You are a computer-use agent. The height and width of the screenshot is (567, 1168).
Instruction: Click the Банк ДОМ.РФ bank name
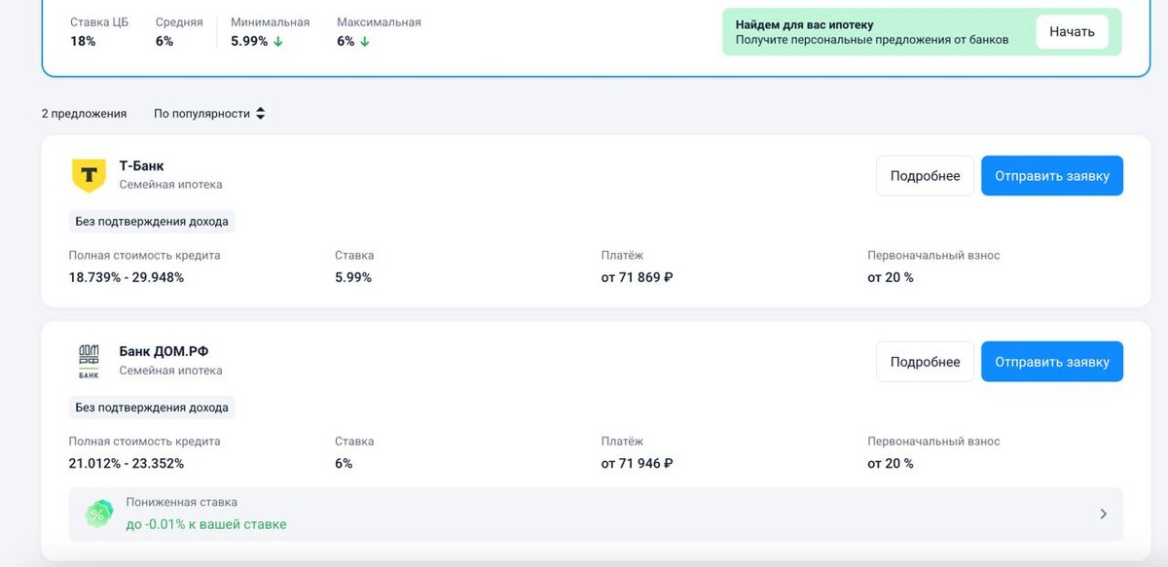164,352
